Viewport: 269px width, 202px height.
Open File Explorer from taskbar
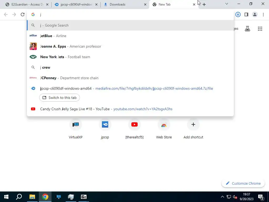coord(32,197)
